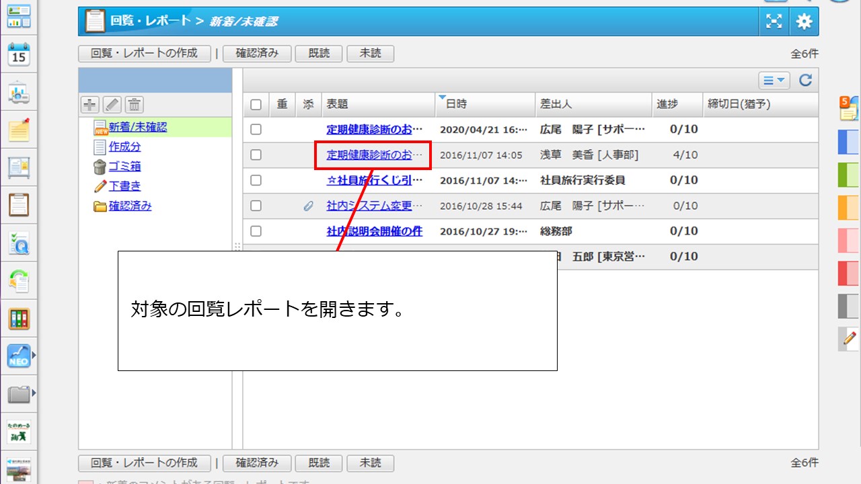Open the ゴミ箱 trash folder
The image size is (861, 484).
tap(124, 166)
